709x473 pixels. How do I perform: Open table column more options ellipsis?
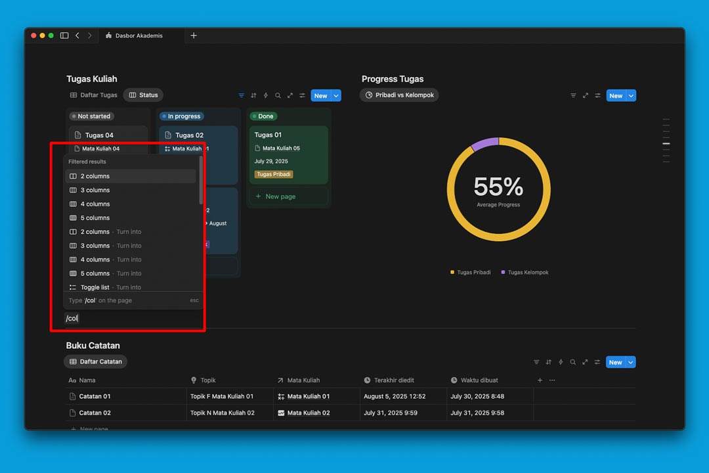(552, 380)
